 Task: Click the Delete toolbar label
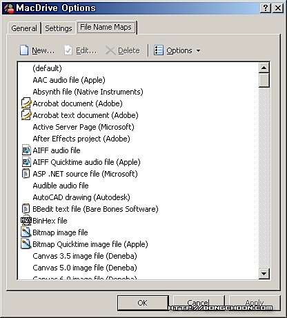coord(129,50)
